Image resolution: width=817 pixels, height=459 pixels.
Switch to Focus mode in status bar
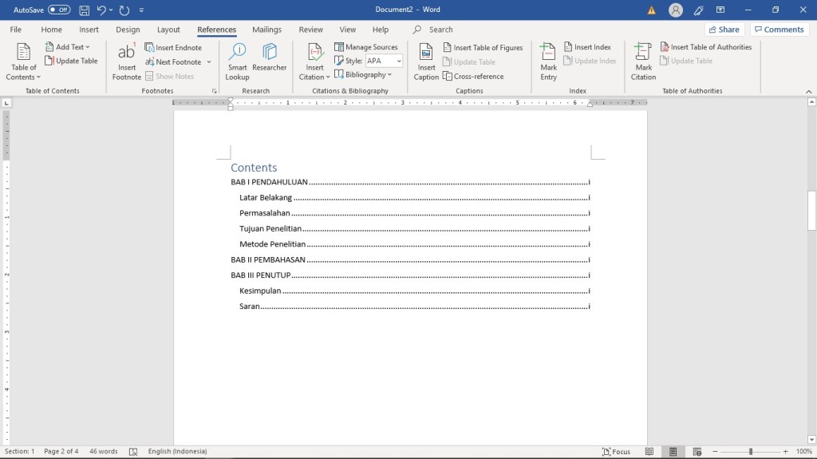tap(616, 451)
